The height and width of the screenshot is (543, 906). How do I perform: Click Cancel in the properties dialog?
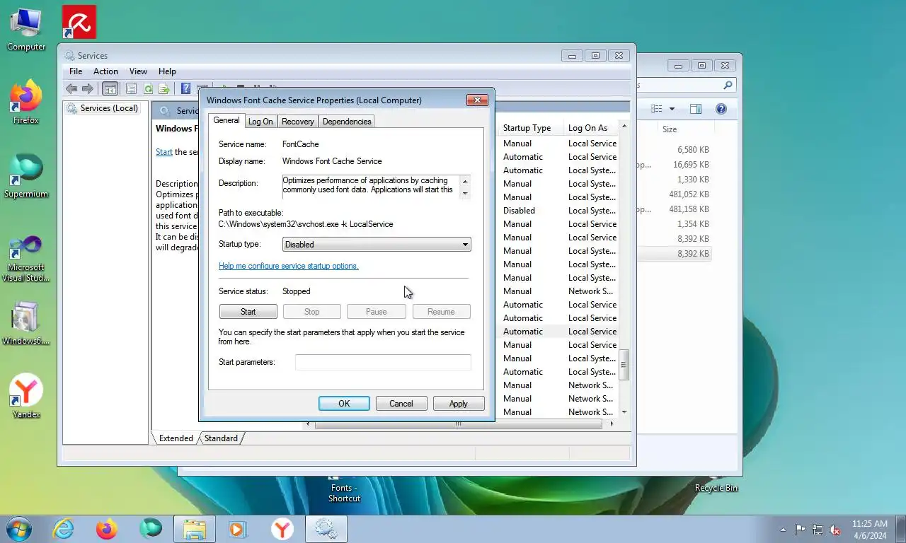coord(401,404)
